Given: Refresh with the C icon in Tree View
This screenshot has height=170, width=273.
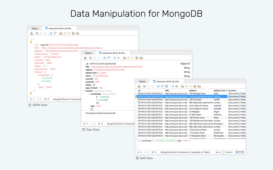Looking at the screenshot, I should (x=99, y=124).
